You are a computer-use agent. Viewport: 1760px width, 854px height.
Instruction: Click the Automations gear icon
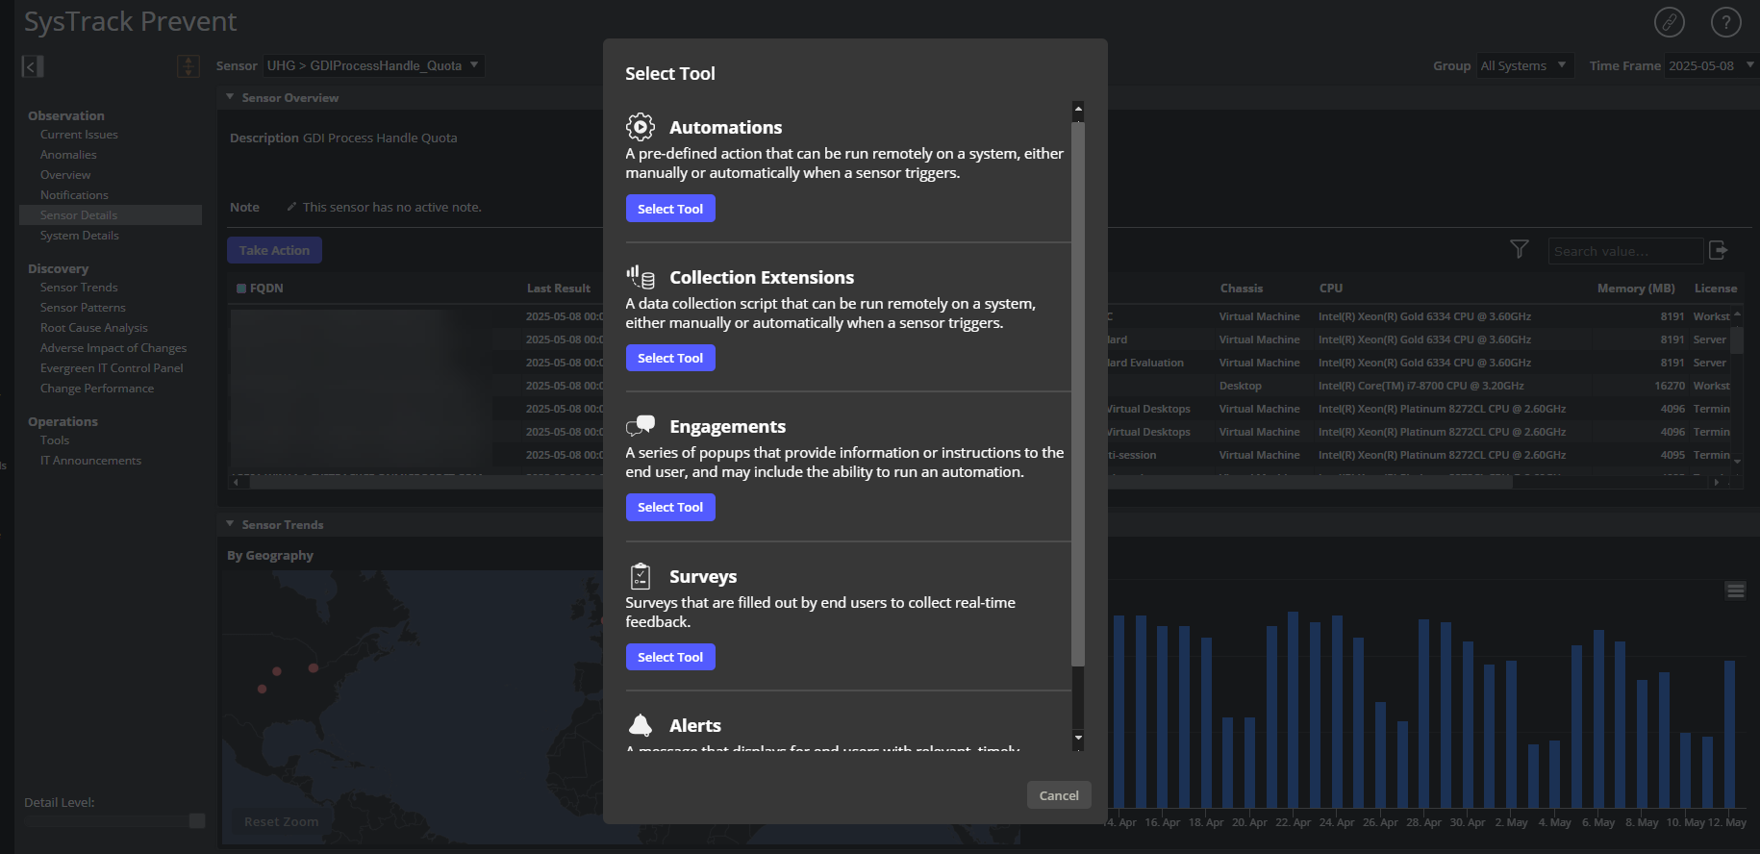tap(641, 127)
